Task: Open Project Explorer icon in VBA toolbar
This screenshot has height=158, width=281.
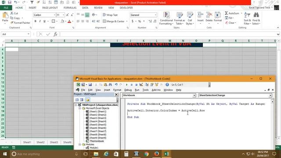Action: [x=147, y=85]
